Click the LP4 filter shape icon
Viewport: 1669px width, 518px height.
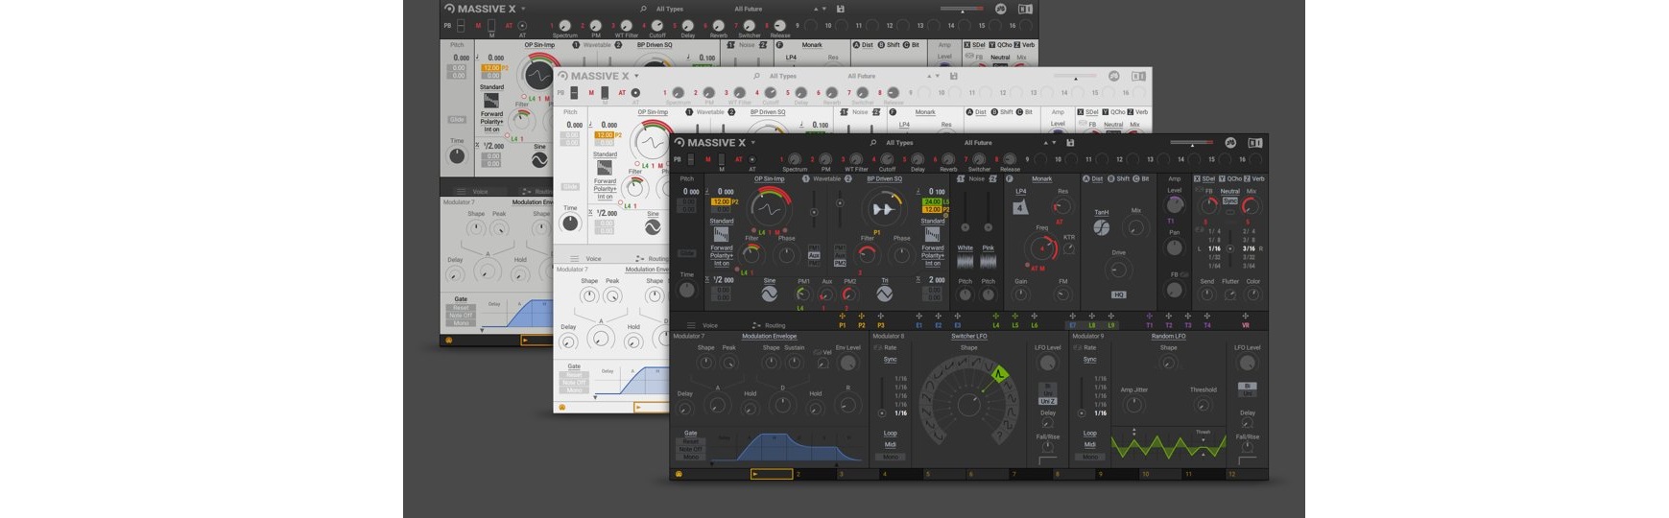[x=1020, y=206]
